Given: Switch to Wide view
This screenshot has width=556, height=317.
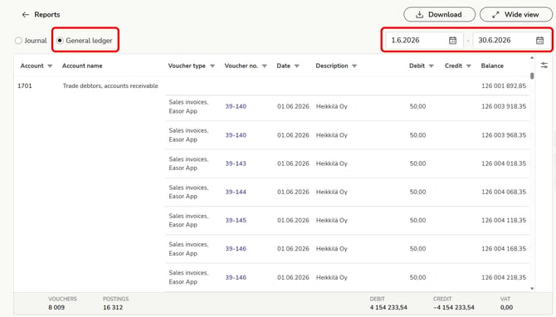Looking at the screenshot, I should (516, 15).
